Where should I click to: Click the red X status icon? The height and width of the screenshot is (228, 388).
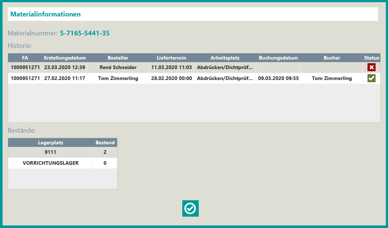click(372, 67)
